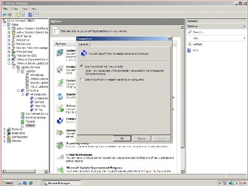Click the Internet Explorer quick launch icon

[x=31, y=183]
